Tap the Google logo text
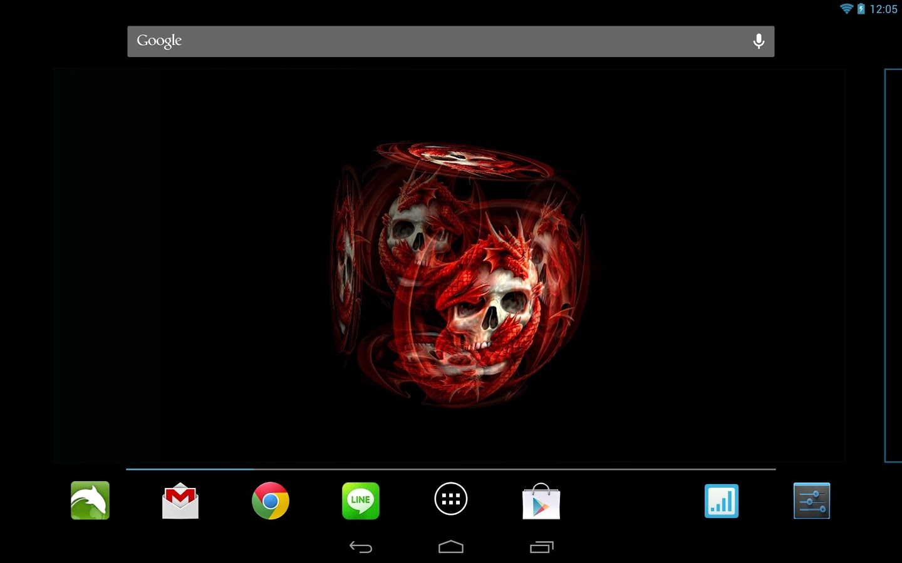Viewport: 902px width, 563px height. pyautogui.click(x=159, y=41)
